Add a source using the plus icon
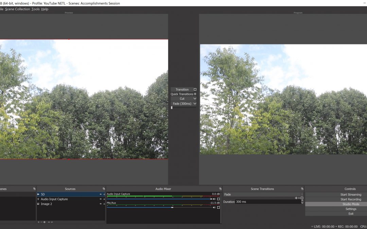The image size is (367, 229). 38,222
